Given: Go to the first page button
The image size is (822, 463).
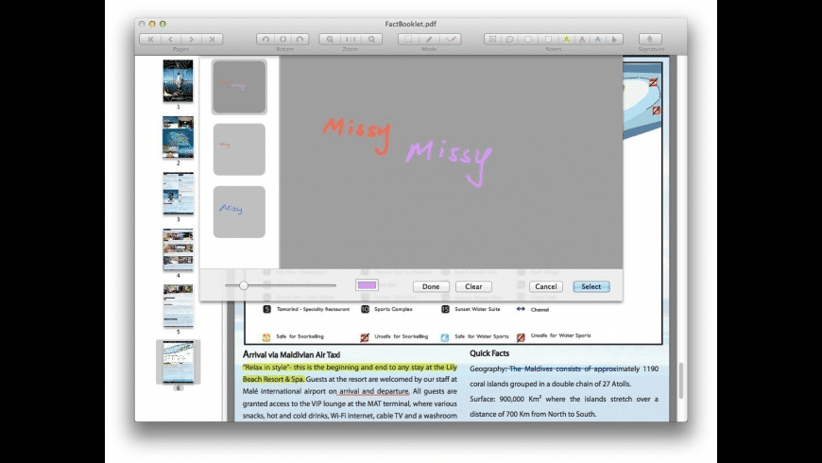Looking at the screenshot, I should [x=149, y=40].
